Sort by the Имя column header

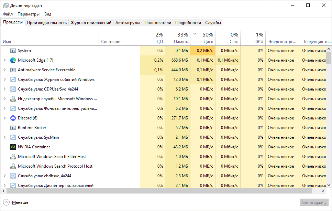[50, 39]
